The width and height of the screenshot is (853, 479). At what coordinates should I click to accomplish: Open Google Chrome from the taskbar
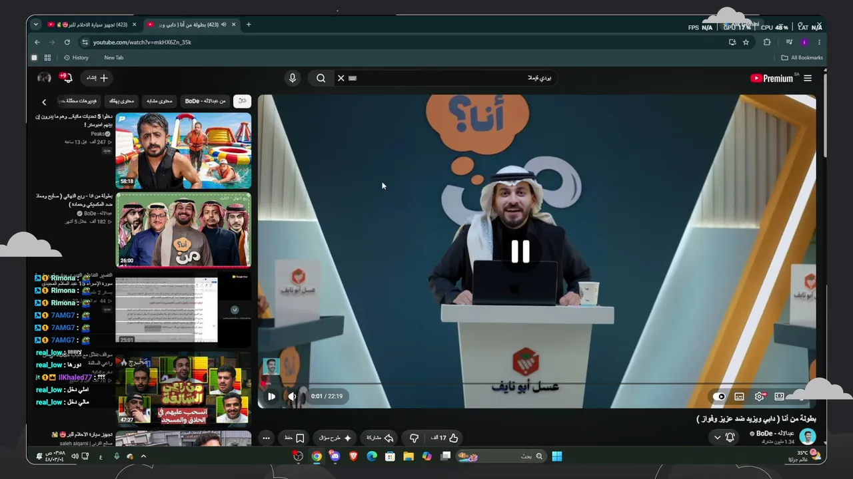pos(317,456)
